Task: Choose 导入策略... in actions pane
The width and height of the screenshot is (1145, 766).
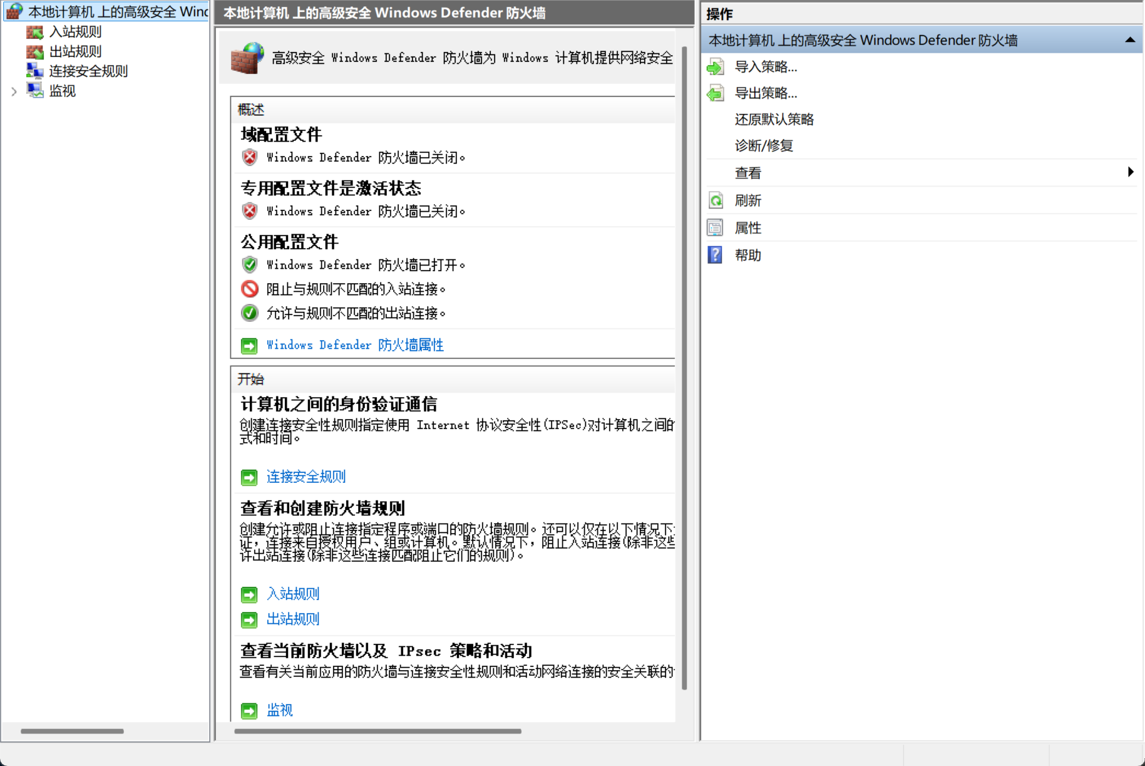Action: [766, 67]
